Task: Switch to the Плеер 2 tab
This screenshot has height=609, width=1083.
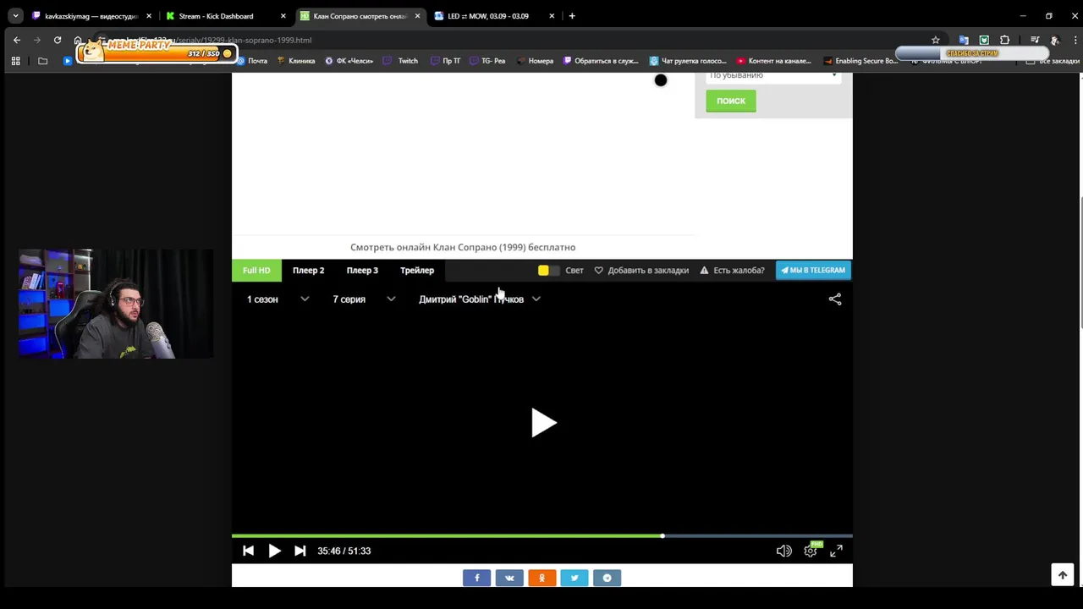Action: (x=308, y=271)
